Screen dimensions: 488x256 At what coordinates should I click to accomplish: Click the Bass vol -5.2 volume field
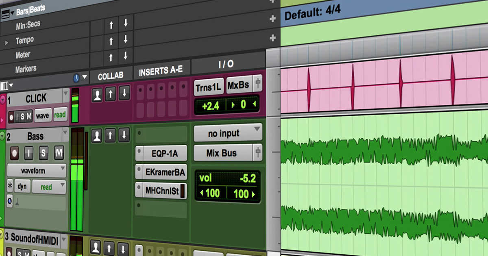228,178
